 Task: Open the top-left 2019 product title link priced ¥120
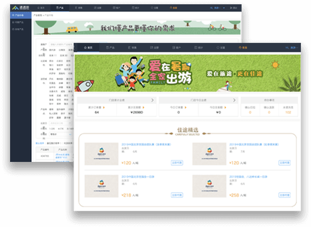pyautogui.click(x=146, y=144)
